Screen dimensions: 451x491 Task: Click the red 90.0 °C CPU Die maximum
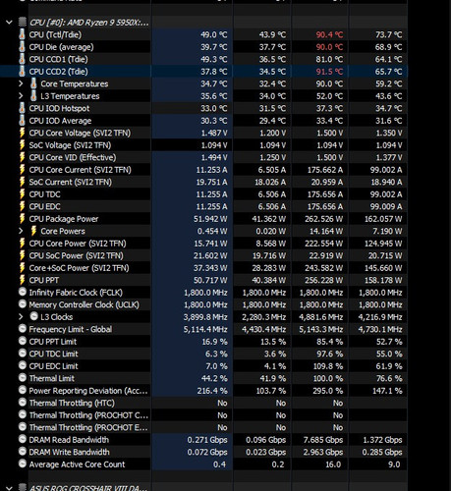(329, 47)
